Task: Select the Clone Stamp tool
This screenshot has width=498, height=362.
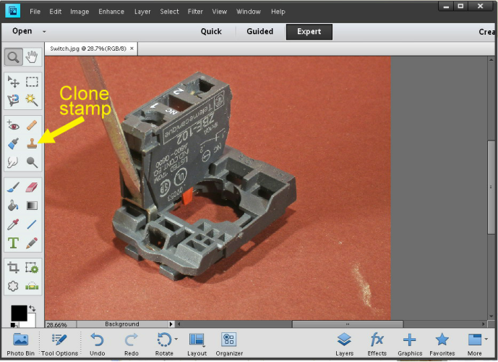Action: (x=32, y=143)
